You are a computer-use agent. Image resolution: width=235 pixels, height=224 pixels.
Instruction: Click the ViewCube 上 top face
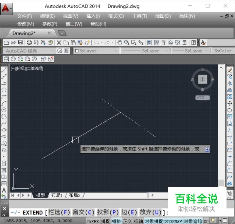[x=203, y=79]
